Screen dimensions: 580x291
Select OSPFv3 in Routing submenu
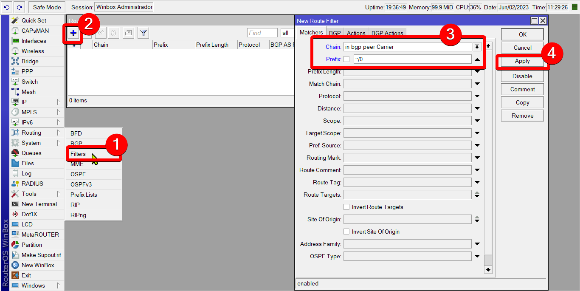click(x=94, y=184)
